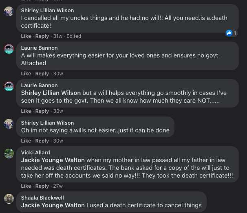Like Laurie Bannon's 'A will makes' comment
The width and height of the screenshot is (247, 213).
(x=26, y=74)
